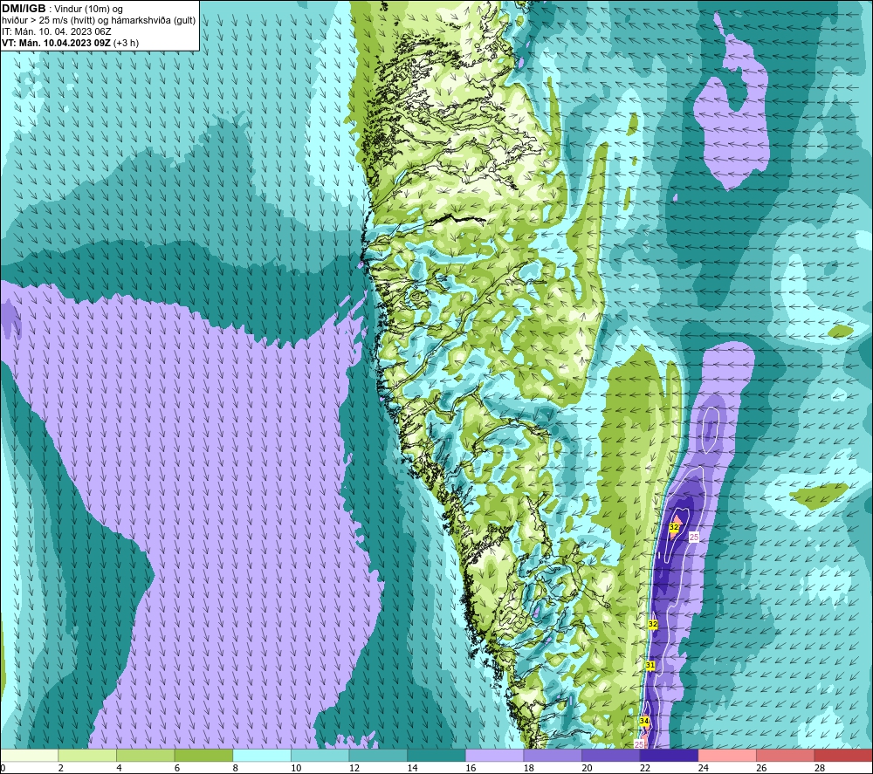Click the yellow '32' label just above the '31'

point(652,624)
